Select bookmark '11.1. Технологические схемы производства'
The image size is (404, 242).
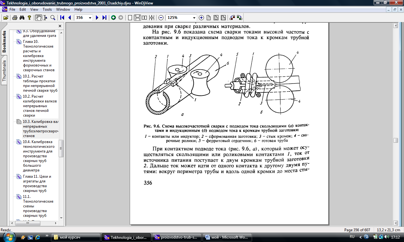38,206
